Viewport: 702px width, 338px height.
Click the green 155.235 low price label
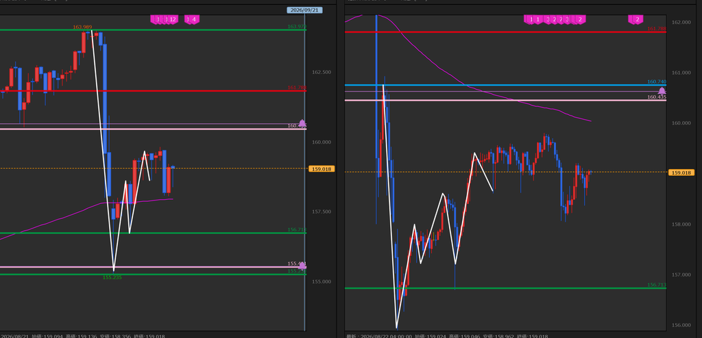[x=112, y=277]
